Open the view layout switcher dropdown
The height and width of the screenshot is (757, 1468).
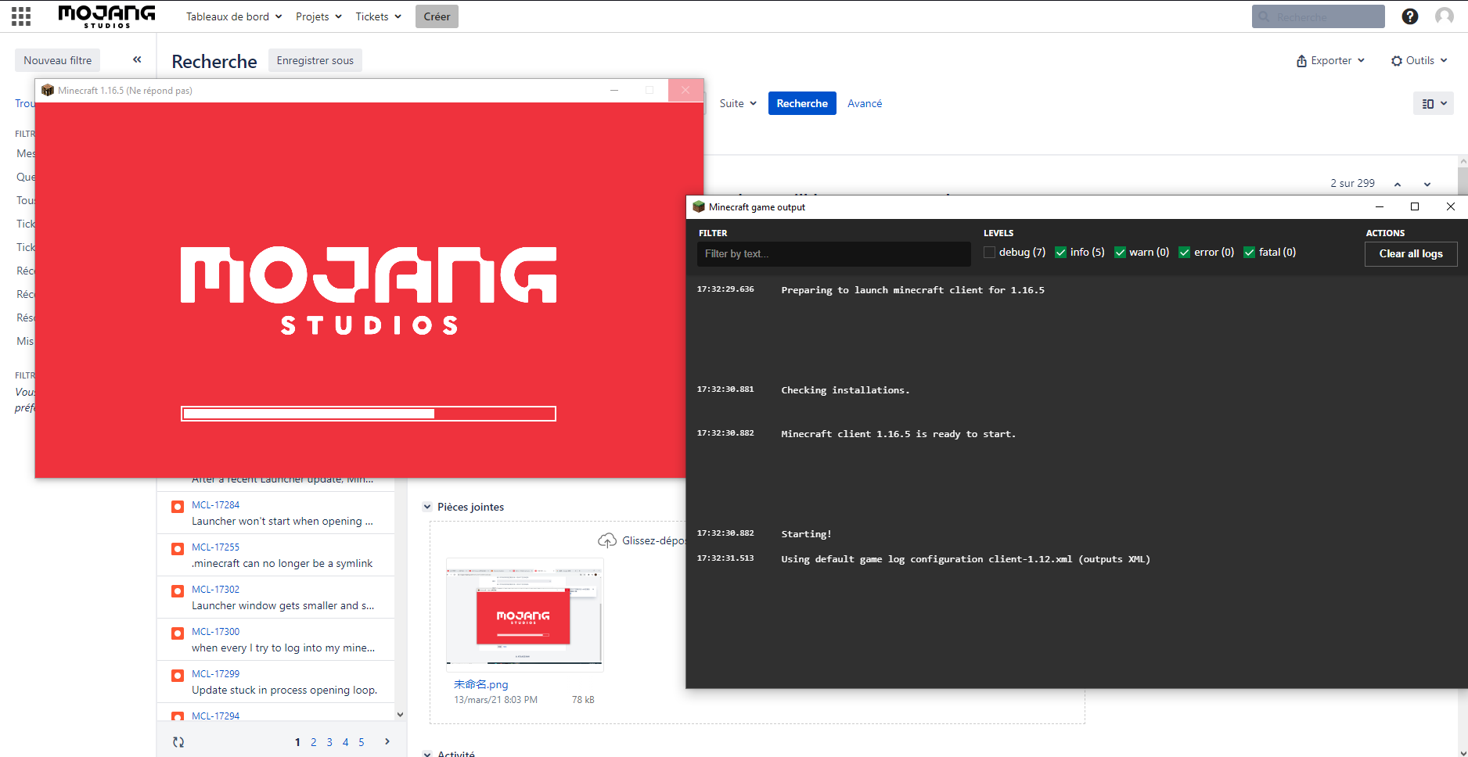[1434, 103]
